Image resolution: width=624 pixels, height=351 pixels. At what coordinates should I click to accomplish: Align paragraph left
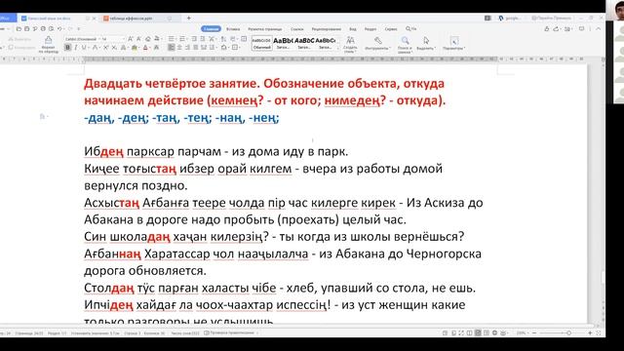172,48
